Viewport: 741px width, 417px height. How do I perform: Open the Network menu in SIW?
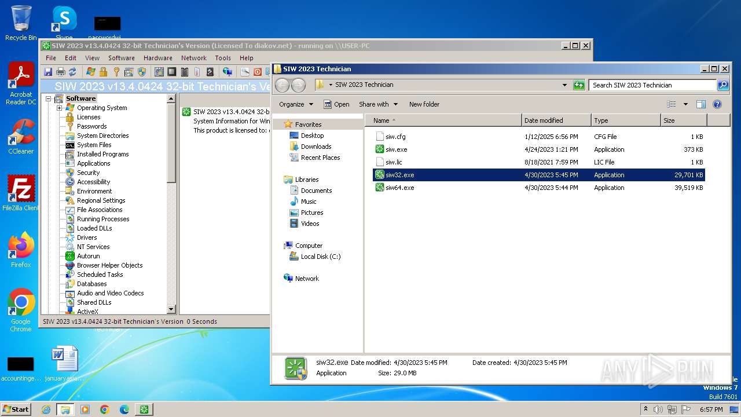coord(194,58)
